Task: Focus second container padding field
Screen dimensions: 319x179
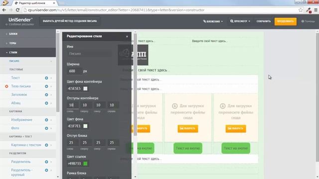Action: pyautogui.click(x=86, y=105)
